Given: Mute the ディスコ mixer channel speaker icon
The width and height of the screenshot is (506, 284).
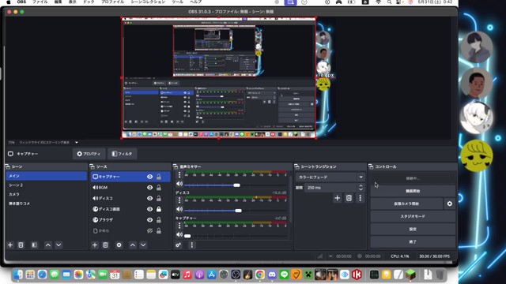Looking at the screenshot, I should pyautogui.click(x=179, y=209).
